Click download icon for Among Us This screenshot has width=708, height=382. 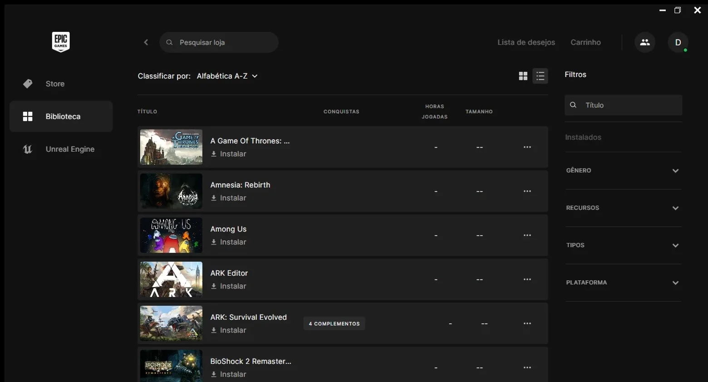coord(214,242)
